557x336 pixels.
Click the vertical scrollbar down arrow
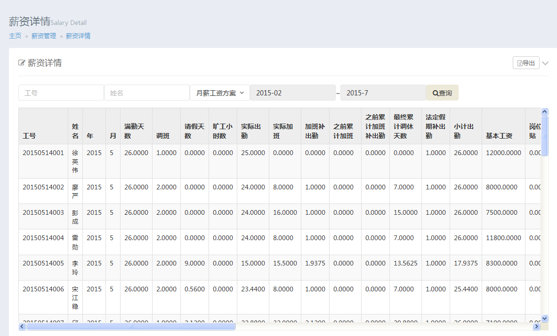tap(545, 318)
